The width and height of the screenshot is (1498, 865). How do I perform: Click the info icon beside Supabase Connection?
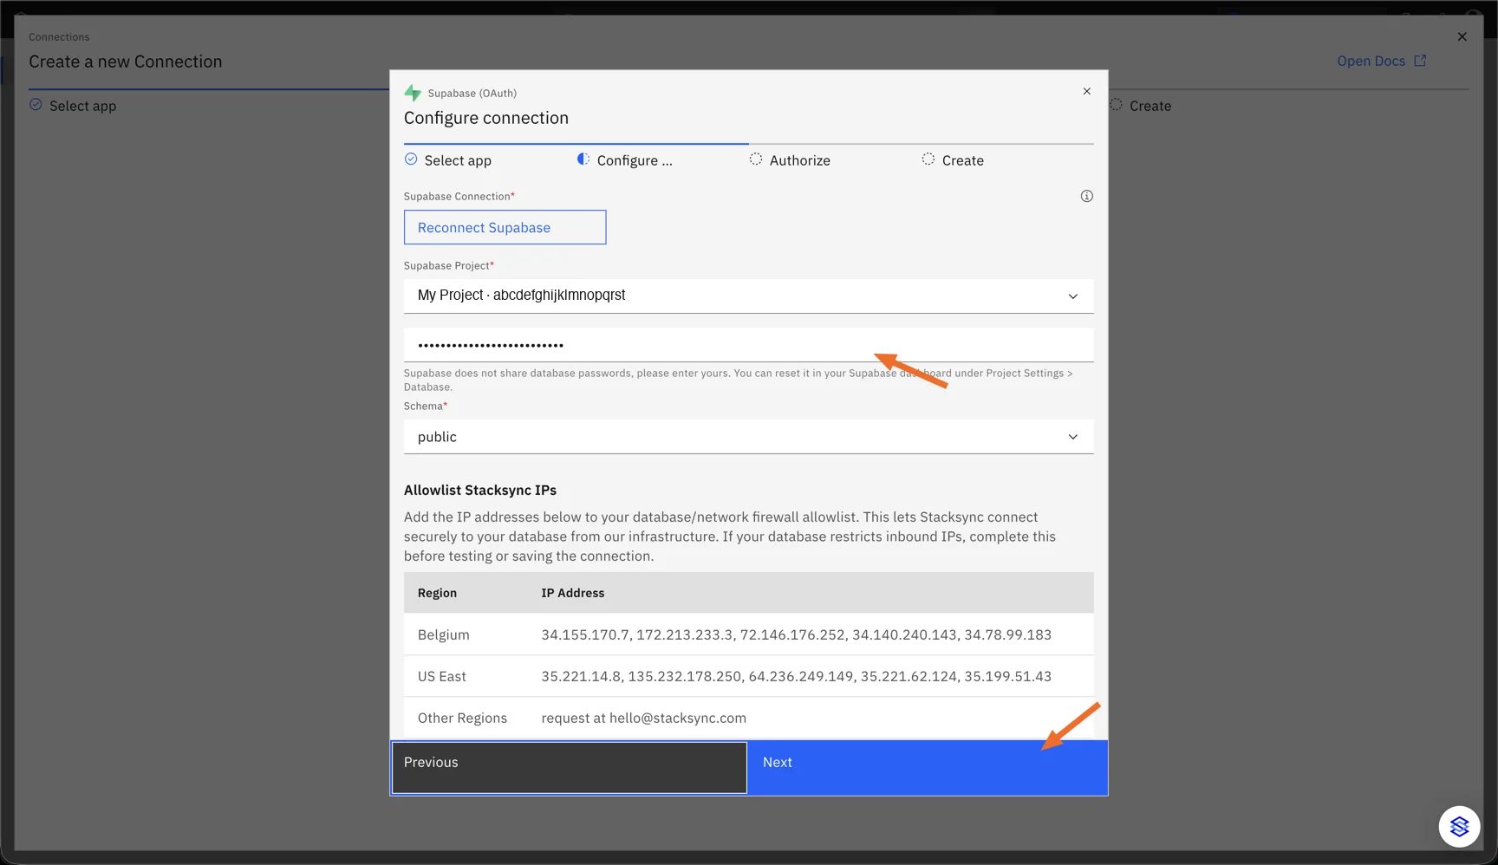(x=1087, y=196)
